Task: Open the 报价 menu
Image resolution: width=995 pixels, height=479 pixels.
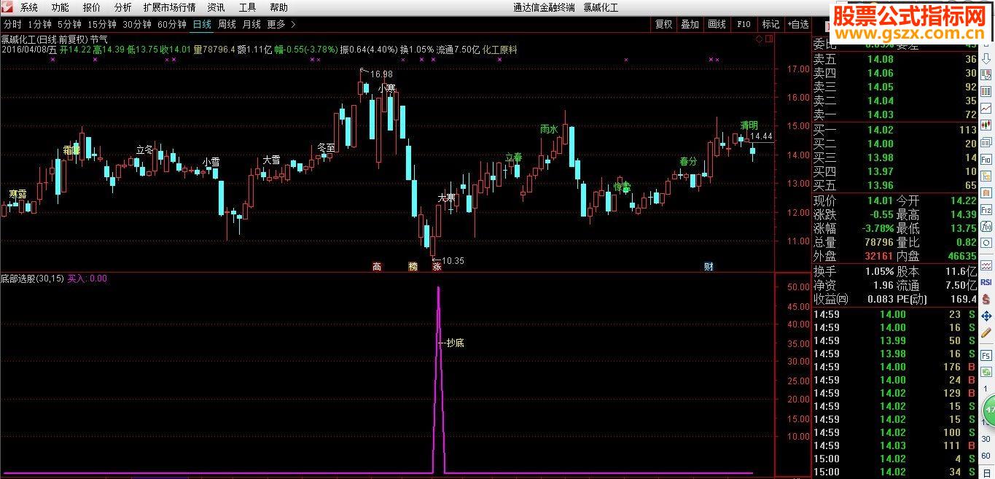Action: pos(92,7)
